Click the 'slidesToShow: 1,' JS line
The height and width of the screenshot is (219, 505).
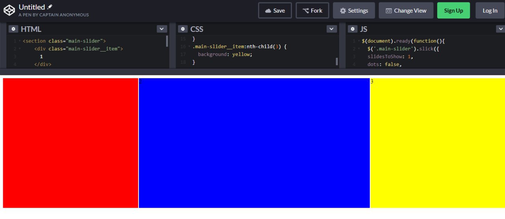(x=390, y=57)
